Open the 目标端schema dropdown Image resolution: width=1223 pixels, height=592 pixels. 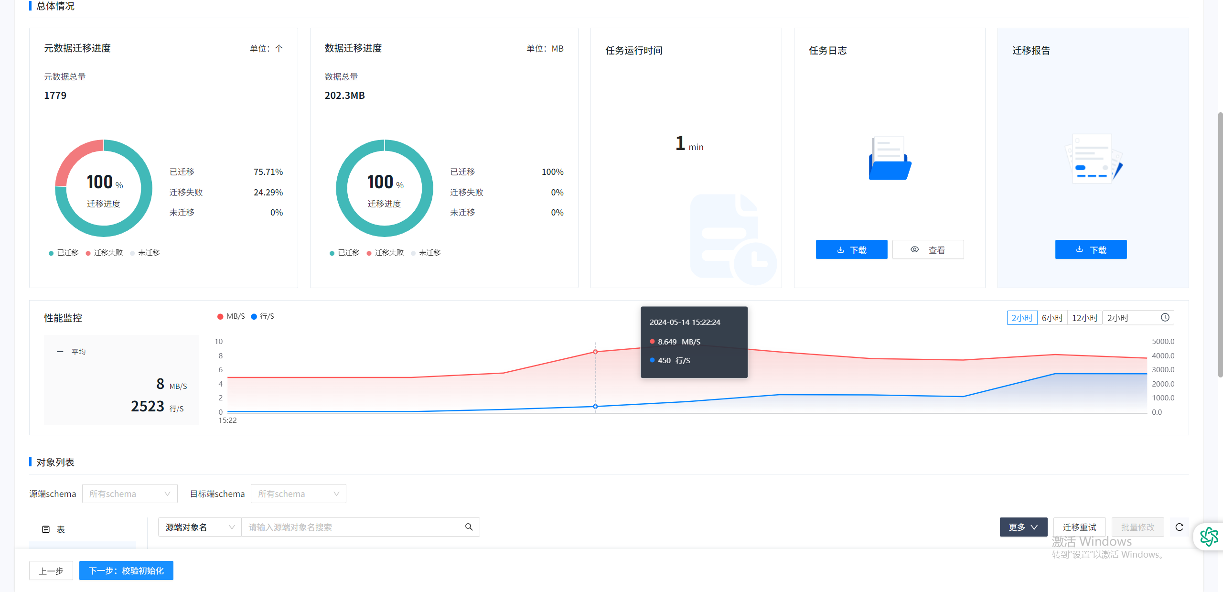298,494
